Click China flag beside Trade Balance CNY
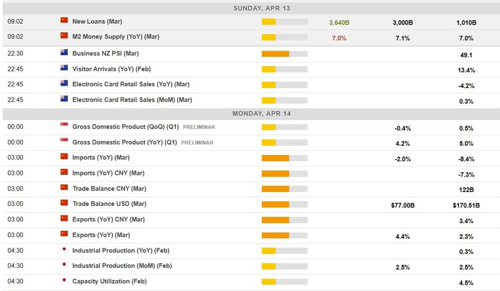The image size is (500, 291). [64, 188]
